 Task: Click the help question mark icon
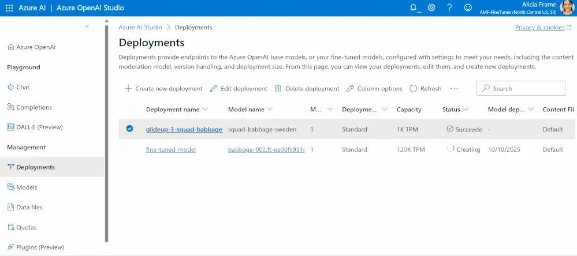[x=449, y=8]
